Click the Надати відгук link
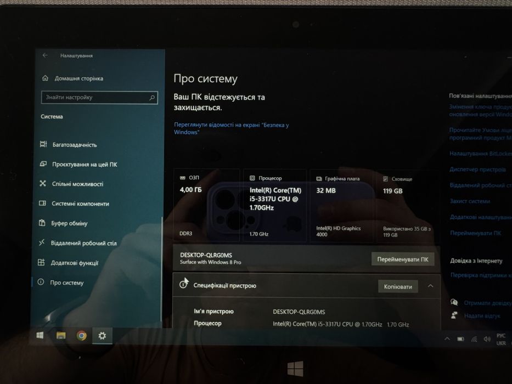512x384 pixels. (482, 316)
